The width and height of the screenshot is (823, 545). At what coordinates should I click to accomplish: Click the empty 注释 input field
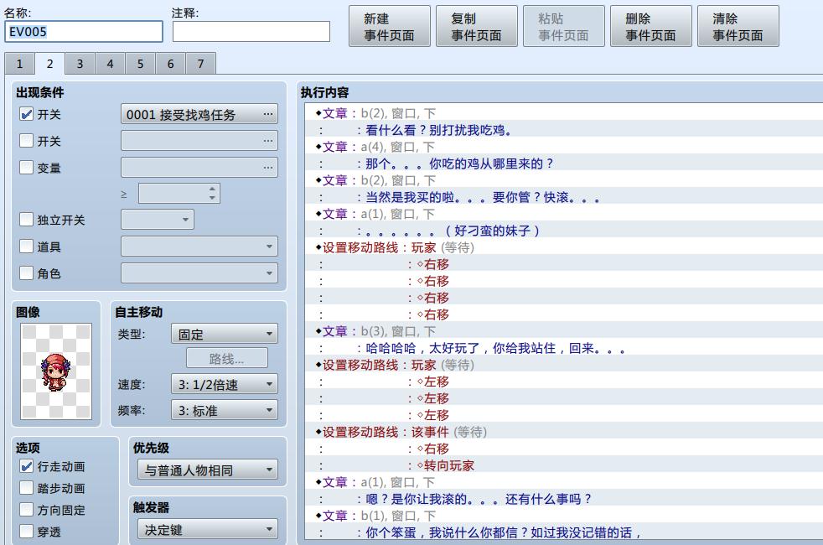pos(251,32)
